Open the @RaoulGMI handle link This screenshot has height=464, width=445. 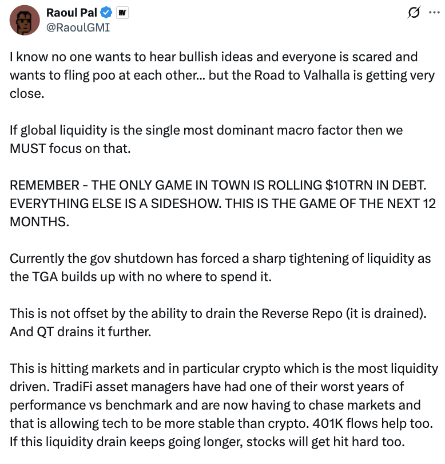tap(77, 26)
